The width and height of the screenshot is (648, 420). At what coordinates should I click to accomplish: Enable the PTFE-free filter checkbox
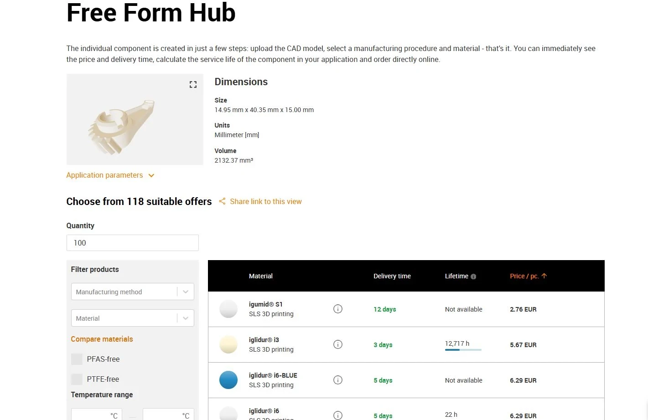click(x=77, y=379)
